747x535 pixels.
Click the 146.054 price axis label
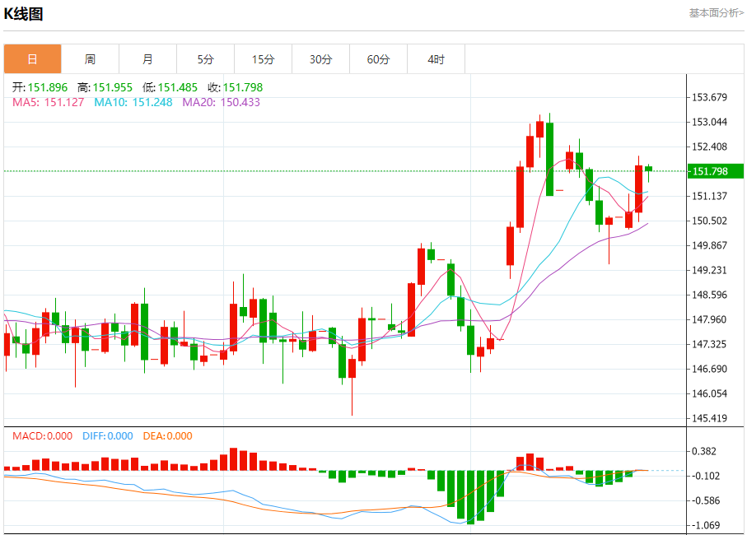[709, 393]
